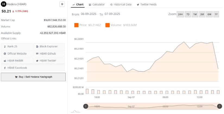Open the Block Explorer link
The width and height of the screenshot is (224, 114).
point(49,46)
